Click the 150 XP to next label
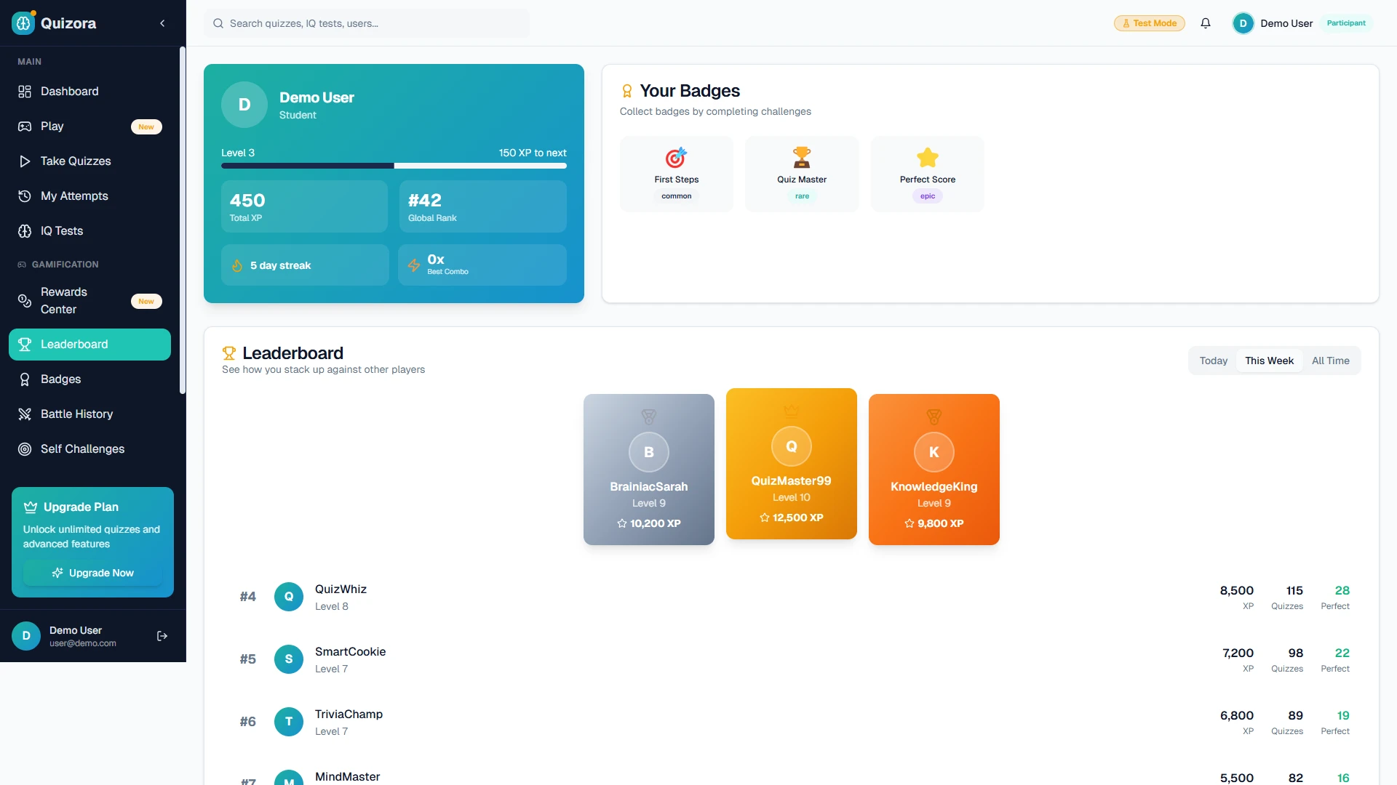This screenshot has width=1397, height=785. pos(533,153)
